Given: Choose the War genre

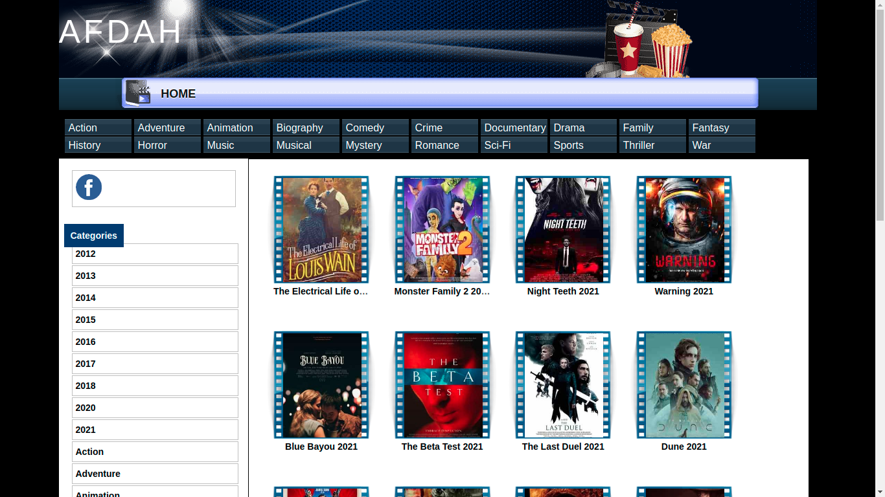Looking at the screenshot, I should pos(722,145).
